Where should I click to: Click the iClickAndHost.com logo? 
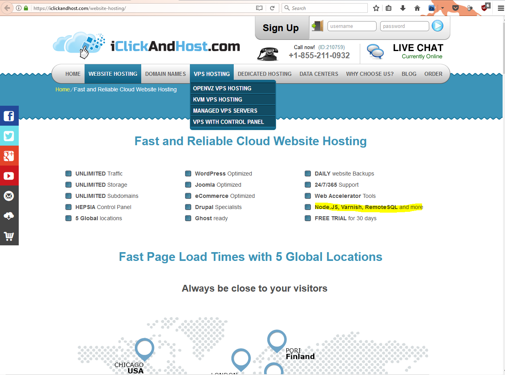click(146, 46)
